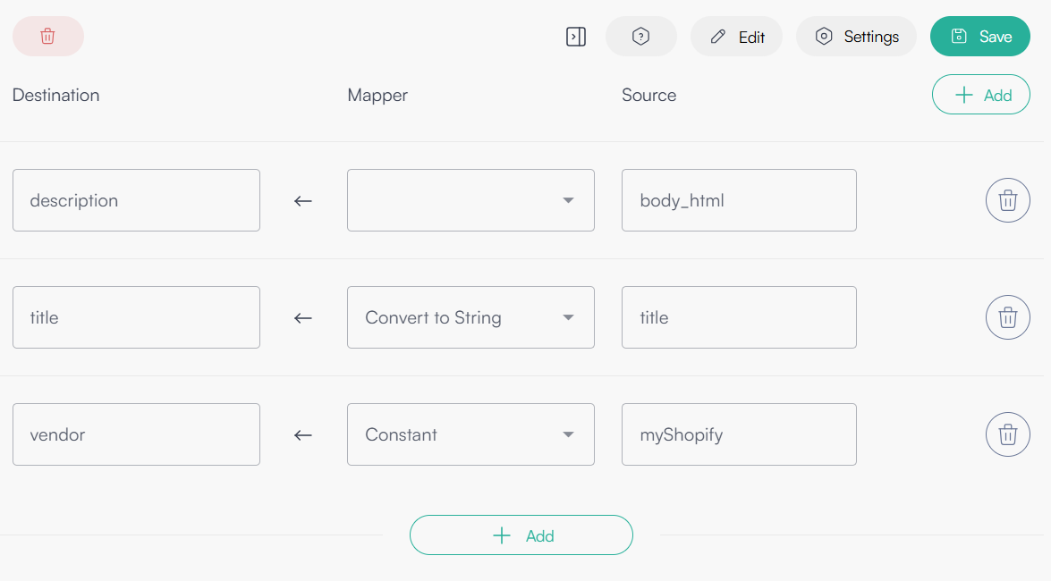Viewport: 1051px width, 581px height.
Task: Delete the title mapping row
Action: pos(1007,317)
